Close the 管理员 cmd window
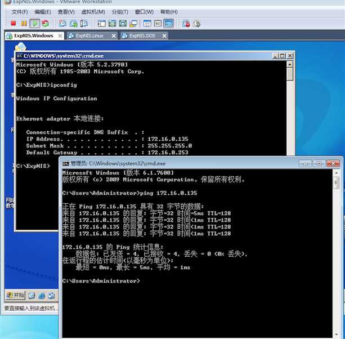345x339 pixels. coord(333,163)
